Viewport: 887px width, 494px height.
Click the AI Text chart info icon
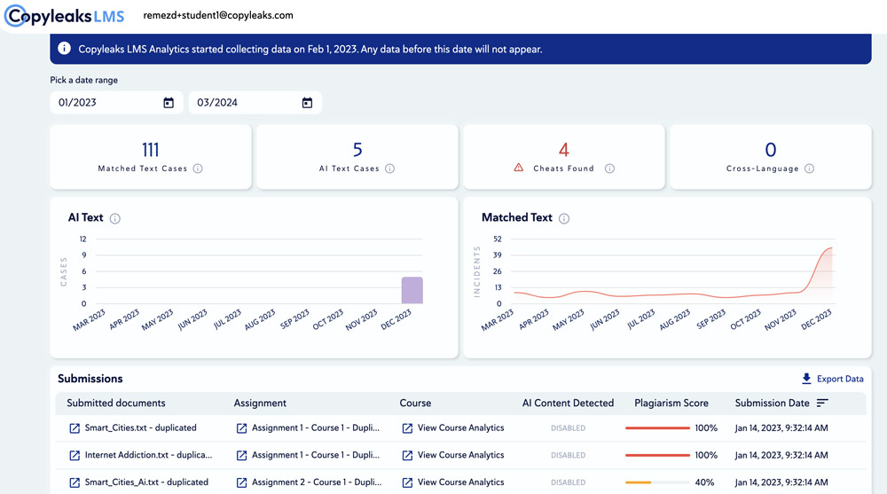(x=114, y=218)
